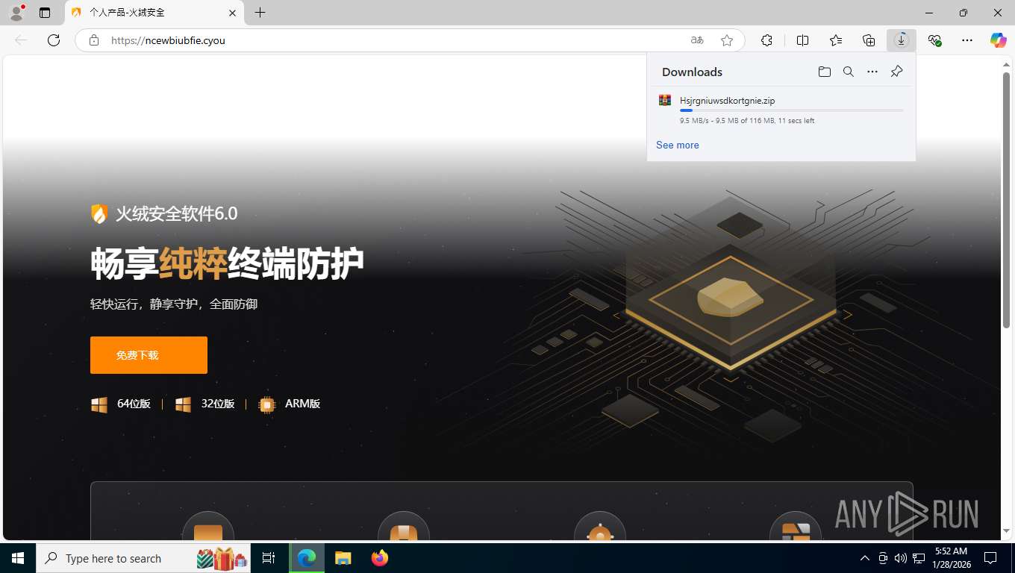Choose the 32位版 download option

(205, 404)
